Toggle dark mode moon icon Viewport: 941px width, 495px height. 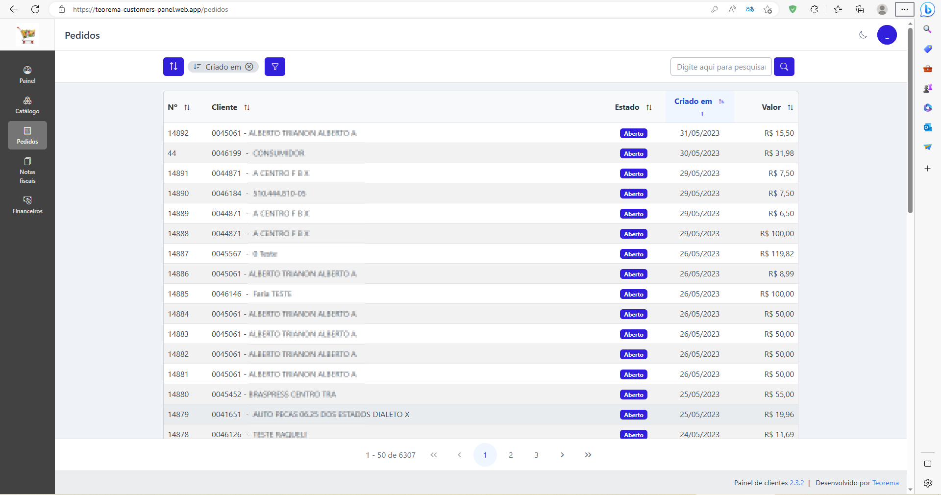pos(863,35)
